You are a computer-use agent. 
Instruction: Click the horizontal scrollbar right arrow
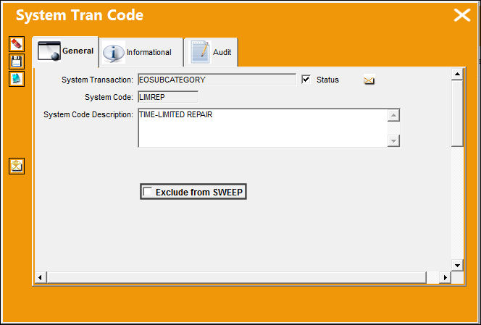tap(445, 278)
